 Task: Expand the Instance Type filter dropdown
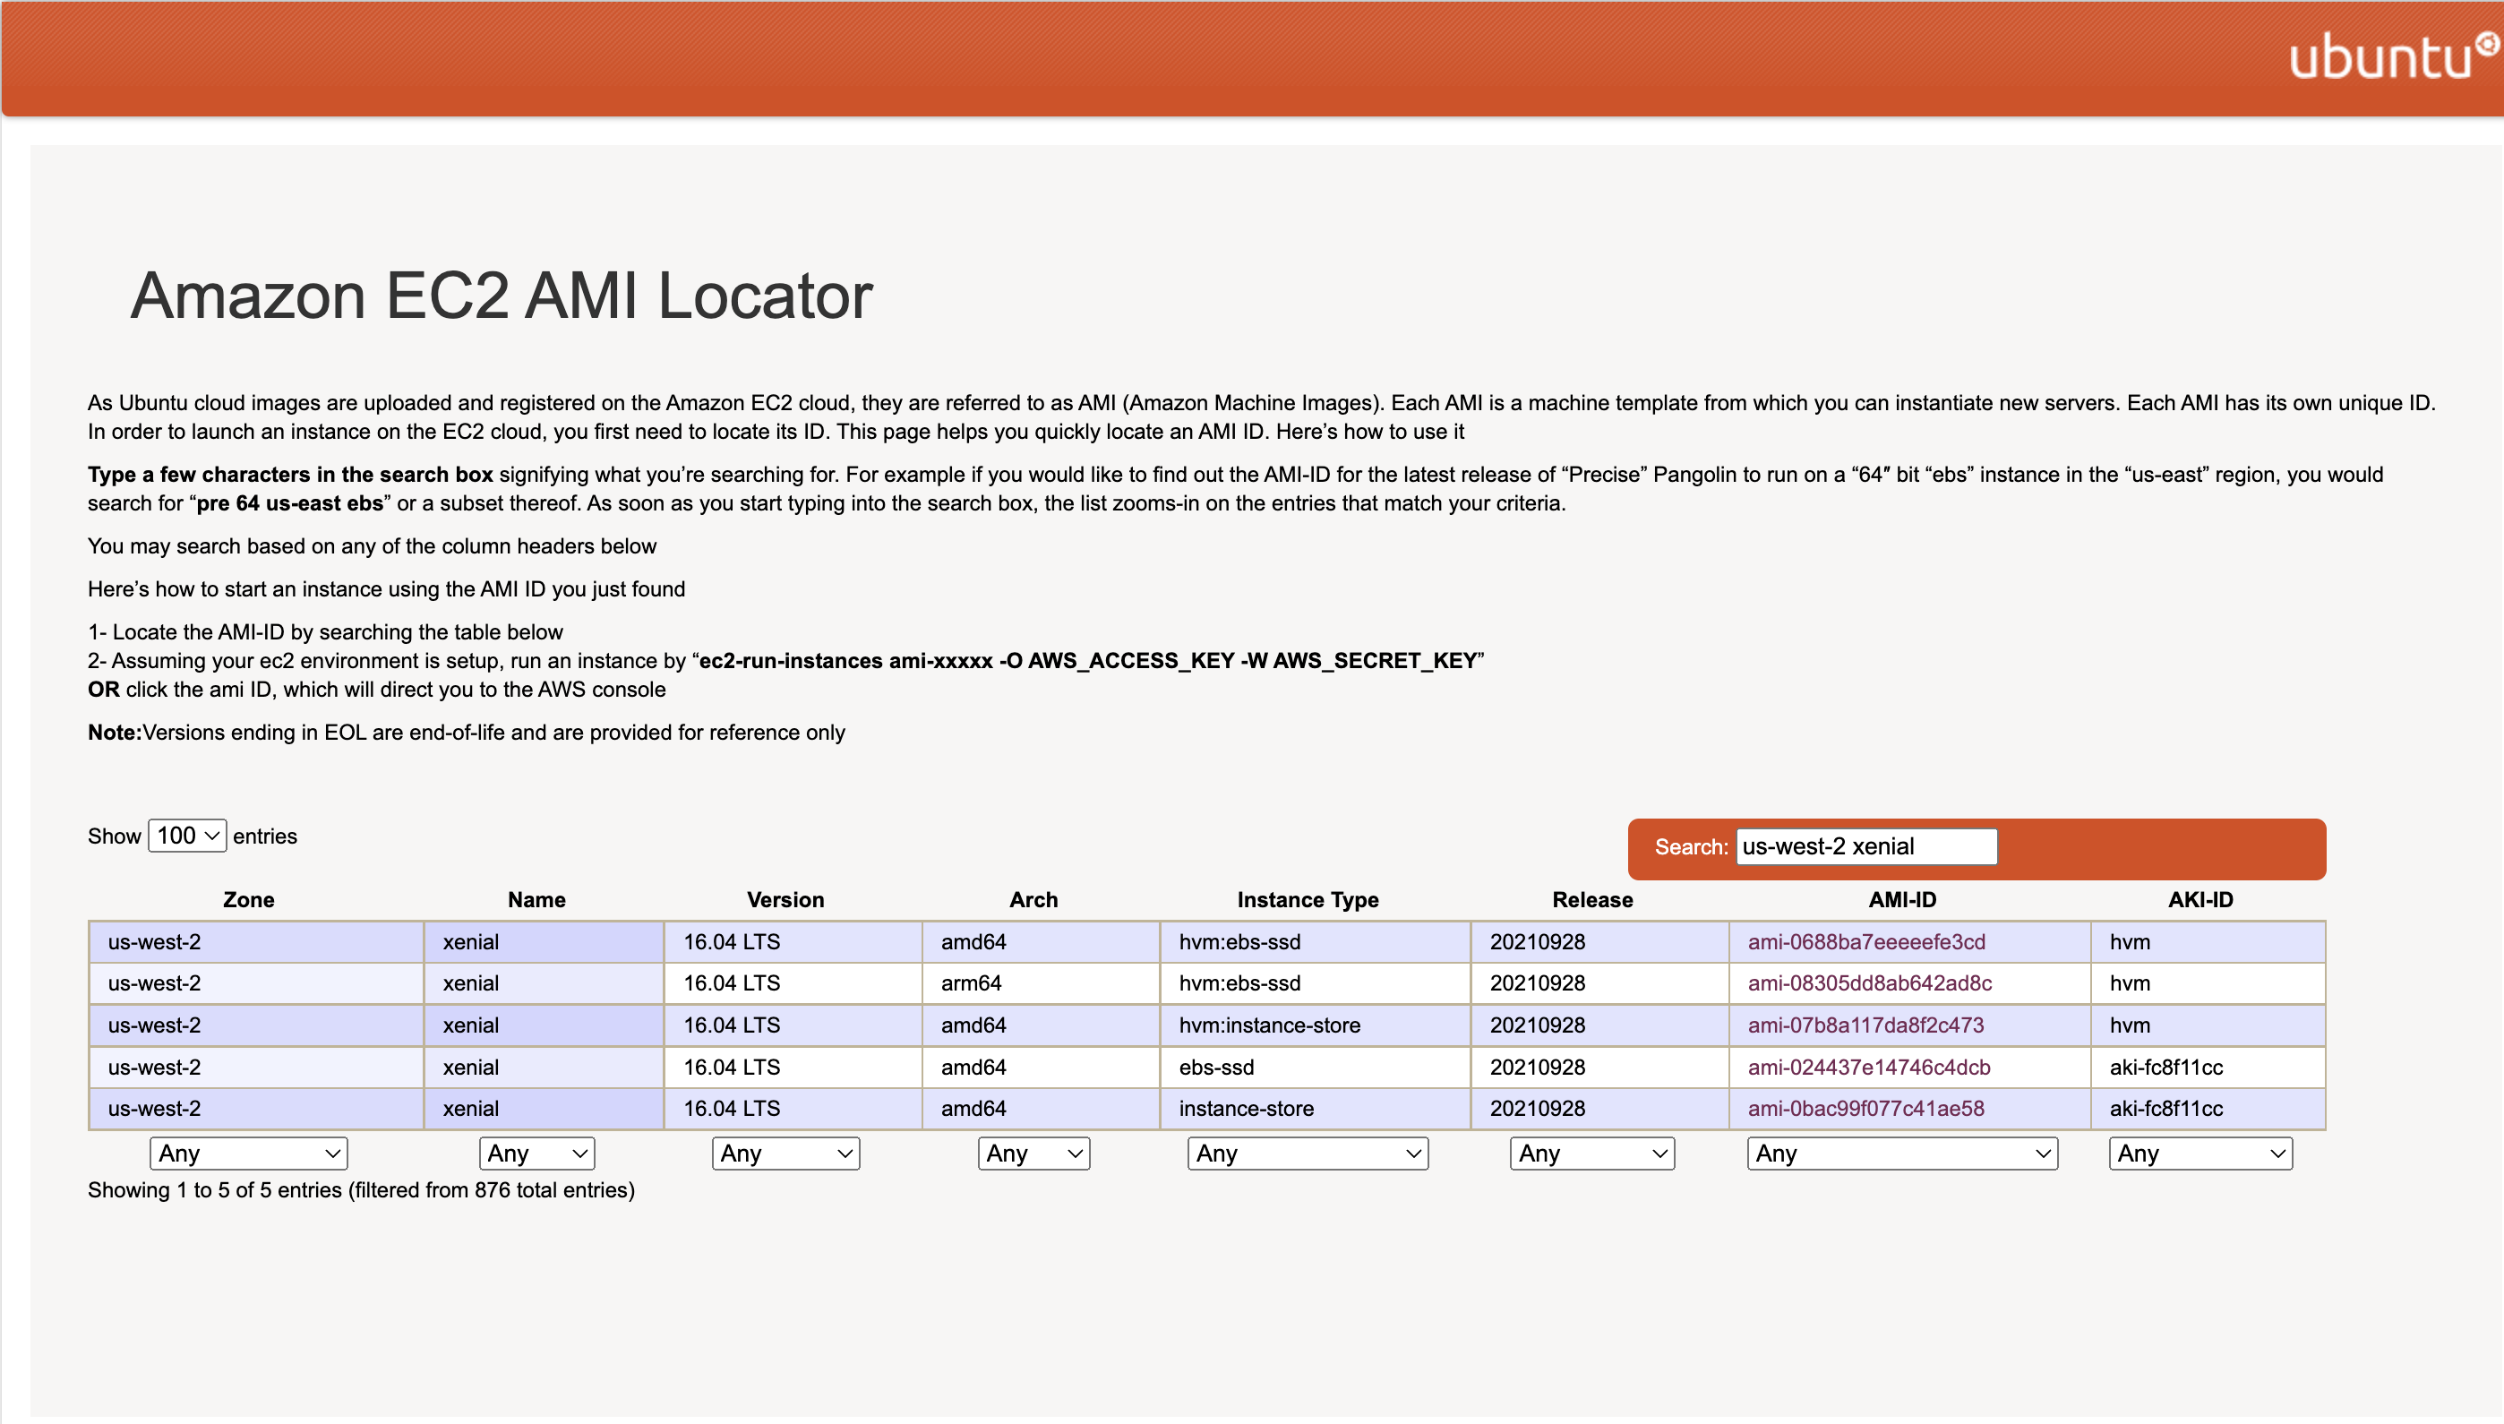click(x=1308, y=1154)
